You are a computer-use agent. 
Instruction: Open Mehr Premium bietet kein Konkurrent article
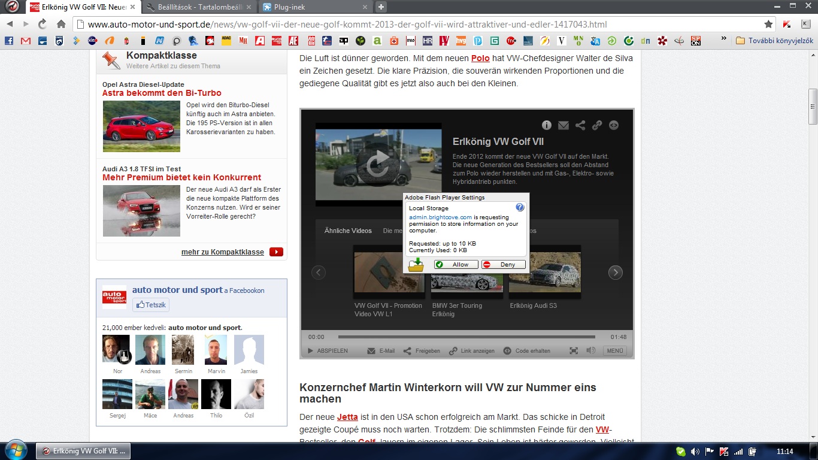coord(182,177)
